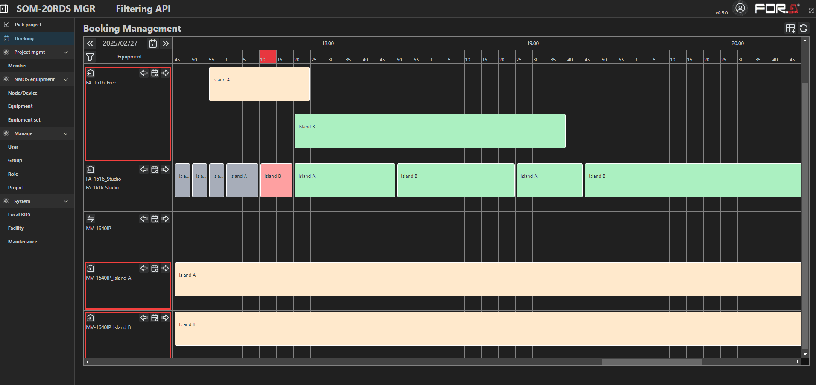Screen dimensions: 816x385
Task: Select the Island B green booking on FA-1616_Free row
Action: (430, 130)
